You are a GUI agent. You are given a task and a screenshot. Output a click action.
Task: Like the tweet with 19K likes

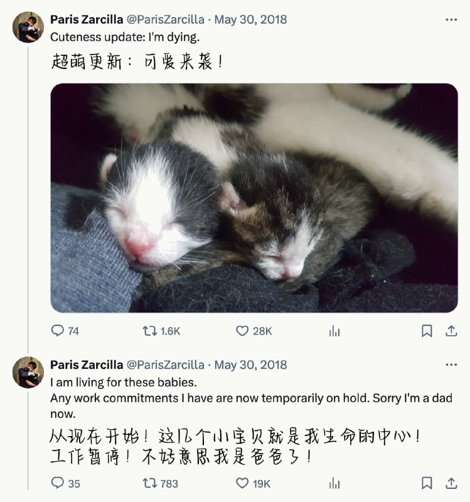(x=253, y=483)
